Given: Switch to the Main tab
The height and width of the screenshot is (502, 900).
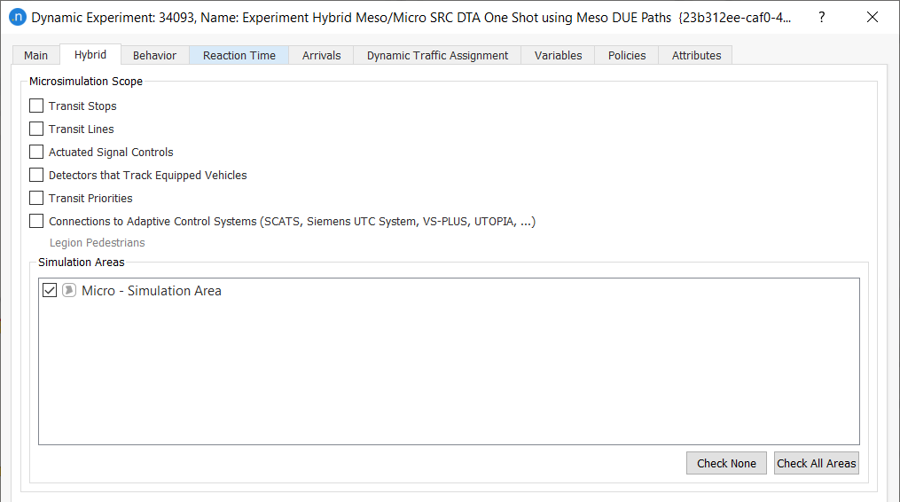Looking at the screenshot, I should tap(36, 55).
